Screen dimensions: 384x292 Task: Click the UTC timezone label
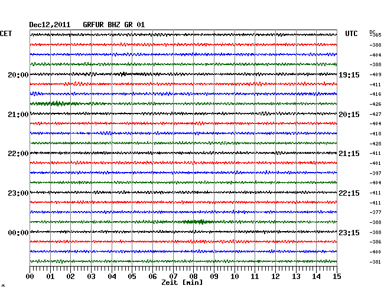pyautogui.click(x=351, y=34)
